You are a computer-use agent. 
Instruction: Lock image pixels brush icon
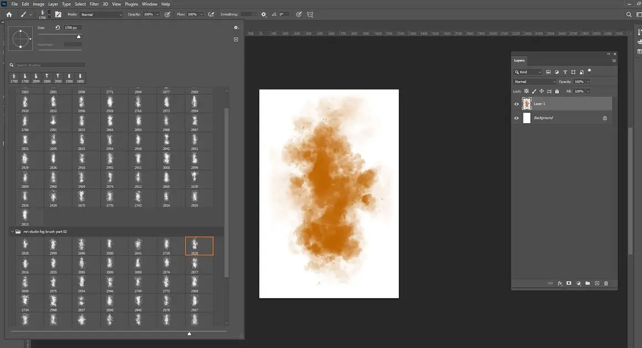pos(534,91)
